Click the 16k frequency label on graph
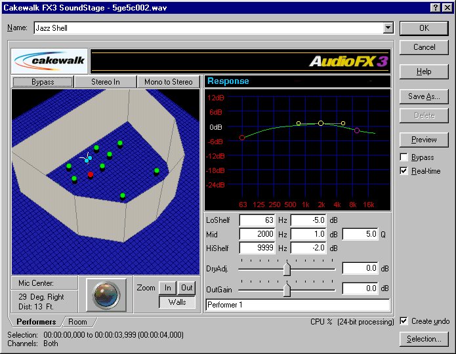The width and height of the screenshot is (456, 354). [368, 205]
